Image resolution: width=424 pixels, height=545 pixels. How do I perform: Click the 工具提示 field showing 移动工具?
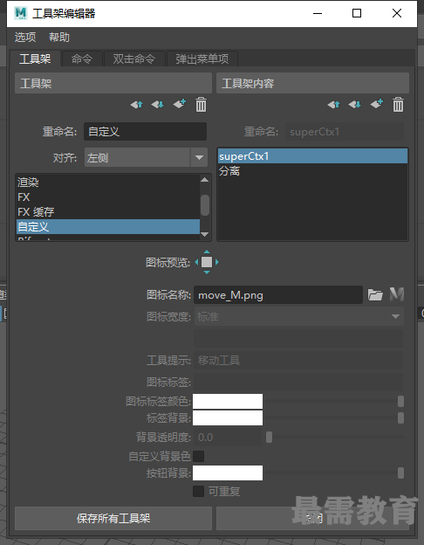[298, 361]
